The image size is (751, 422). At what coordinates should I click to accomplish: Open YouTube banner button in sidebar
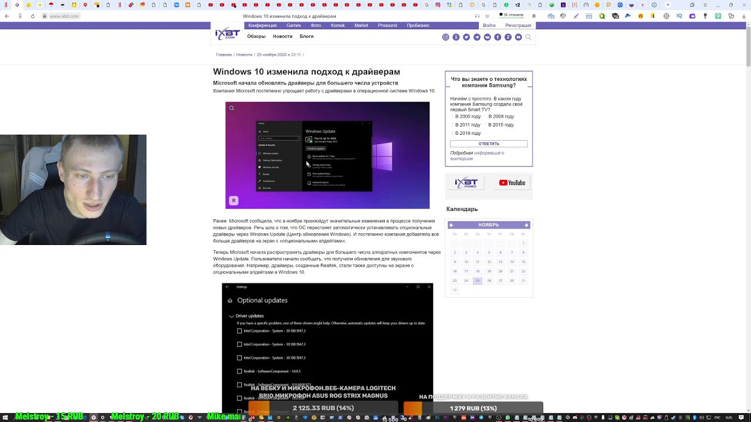[512, 183]
